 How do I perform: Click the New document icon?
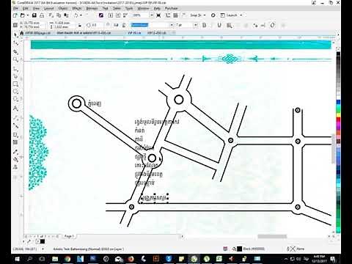(x=15, y=15)
